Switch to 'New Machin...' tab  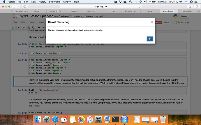tap(187, 11)
